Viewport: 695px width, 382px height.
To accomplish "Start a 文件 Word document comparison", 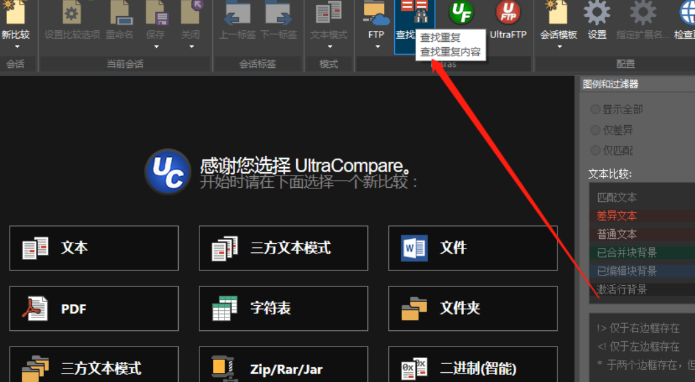I will click(x=473, y=248).
